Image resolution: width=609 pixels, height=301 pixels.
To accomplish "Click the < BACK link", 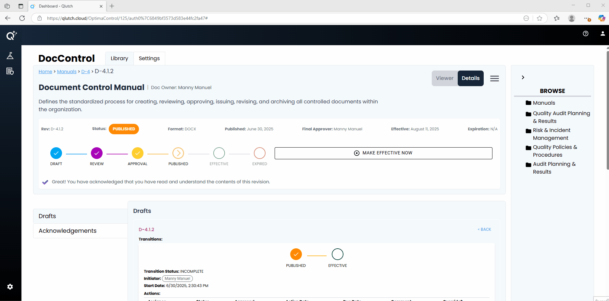I will [x=484, y=229].
